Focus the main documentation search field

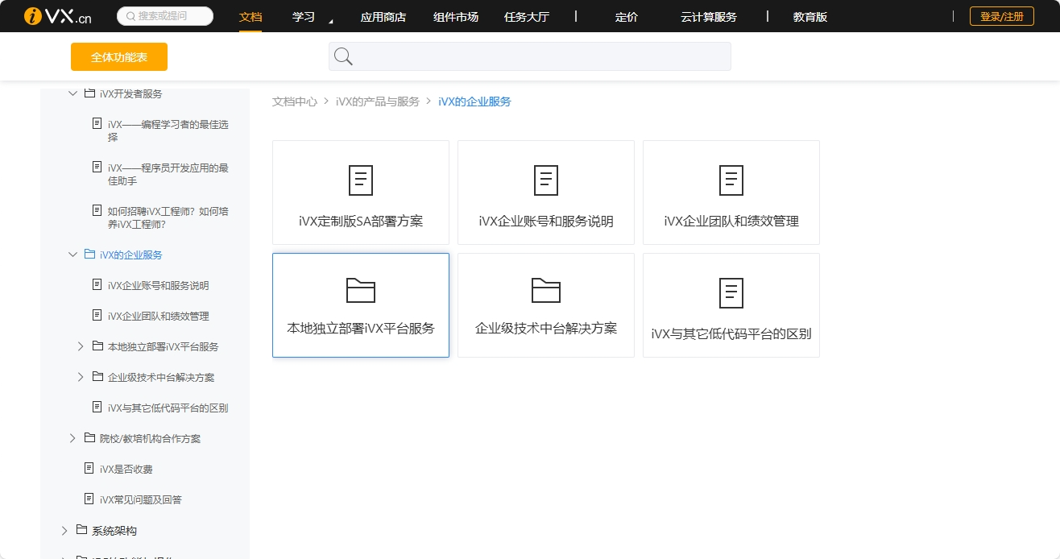point(530,56)
